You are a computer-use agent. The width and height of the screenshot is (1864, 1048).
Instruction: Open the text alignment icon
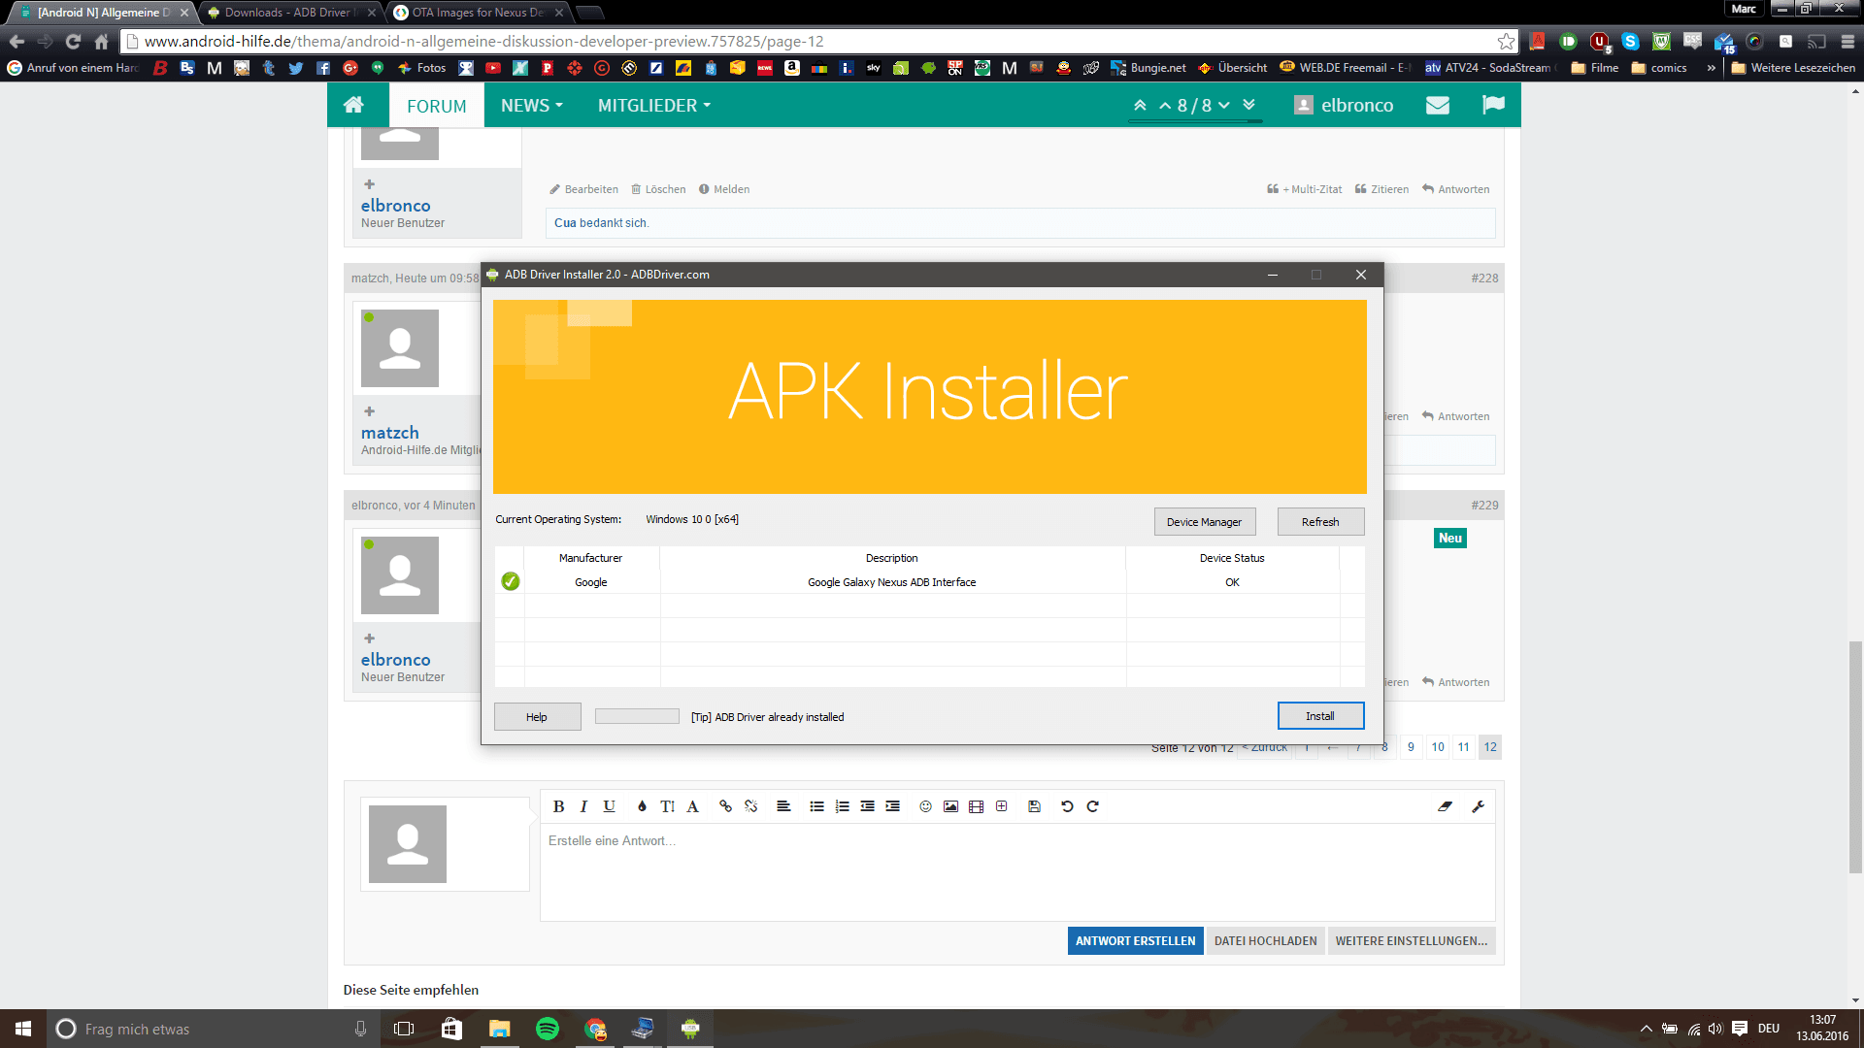click(783, 806)
